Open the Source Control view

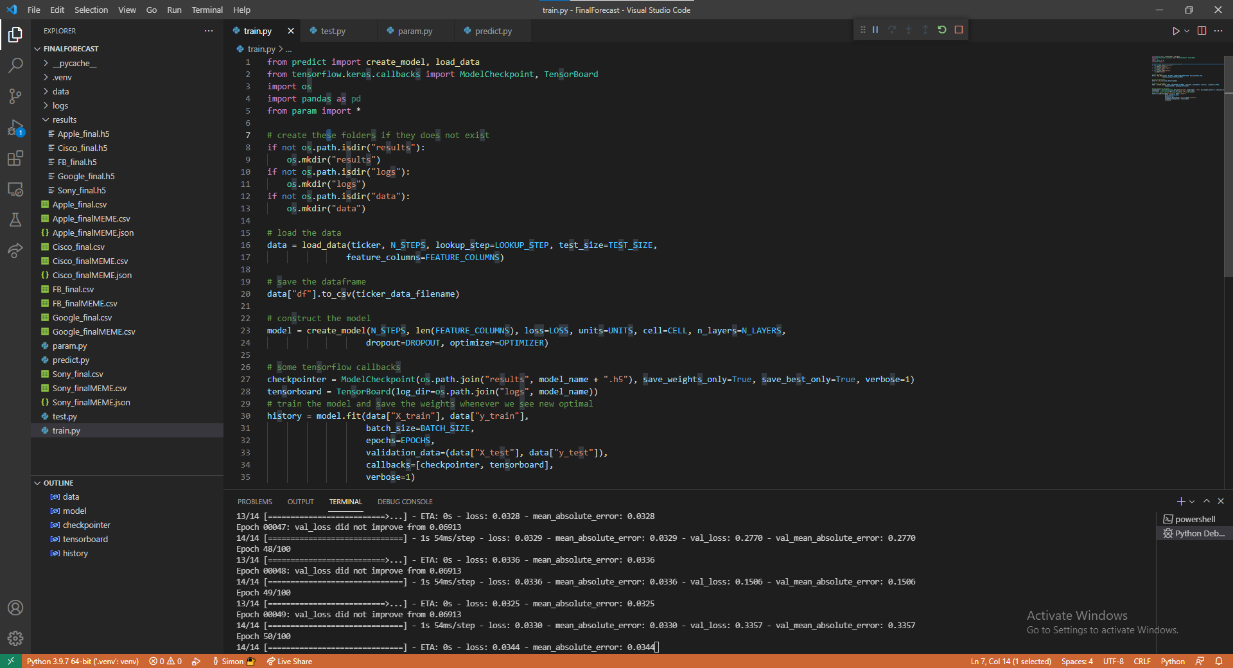click(15, 96)
